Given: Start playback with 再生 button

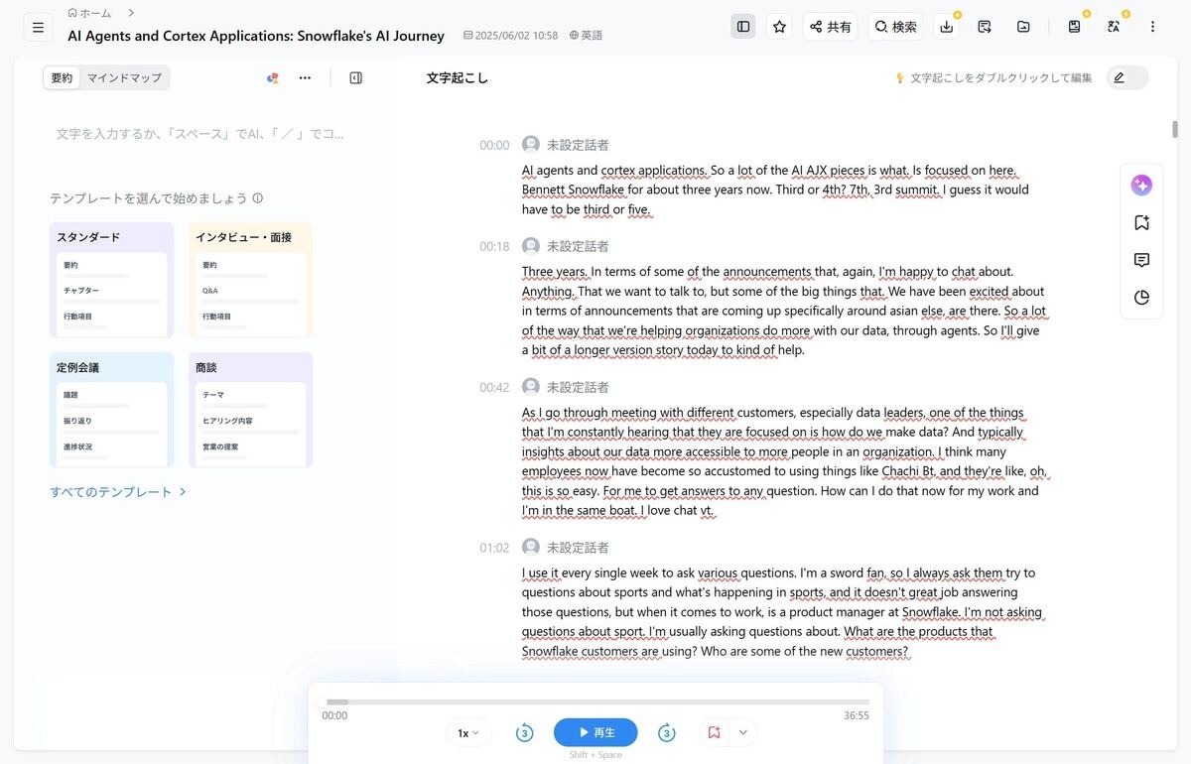Looking at the screenshot, I should 595,733.
